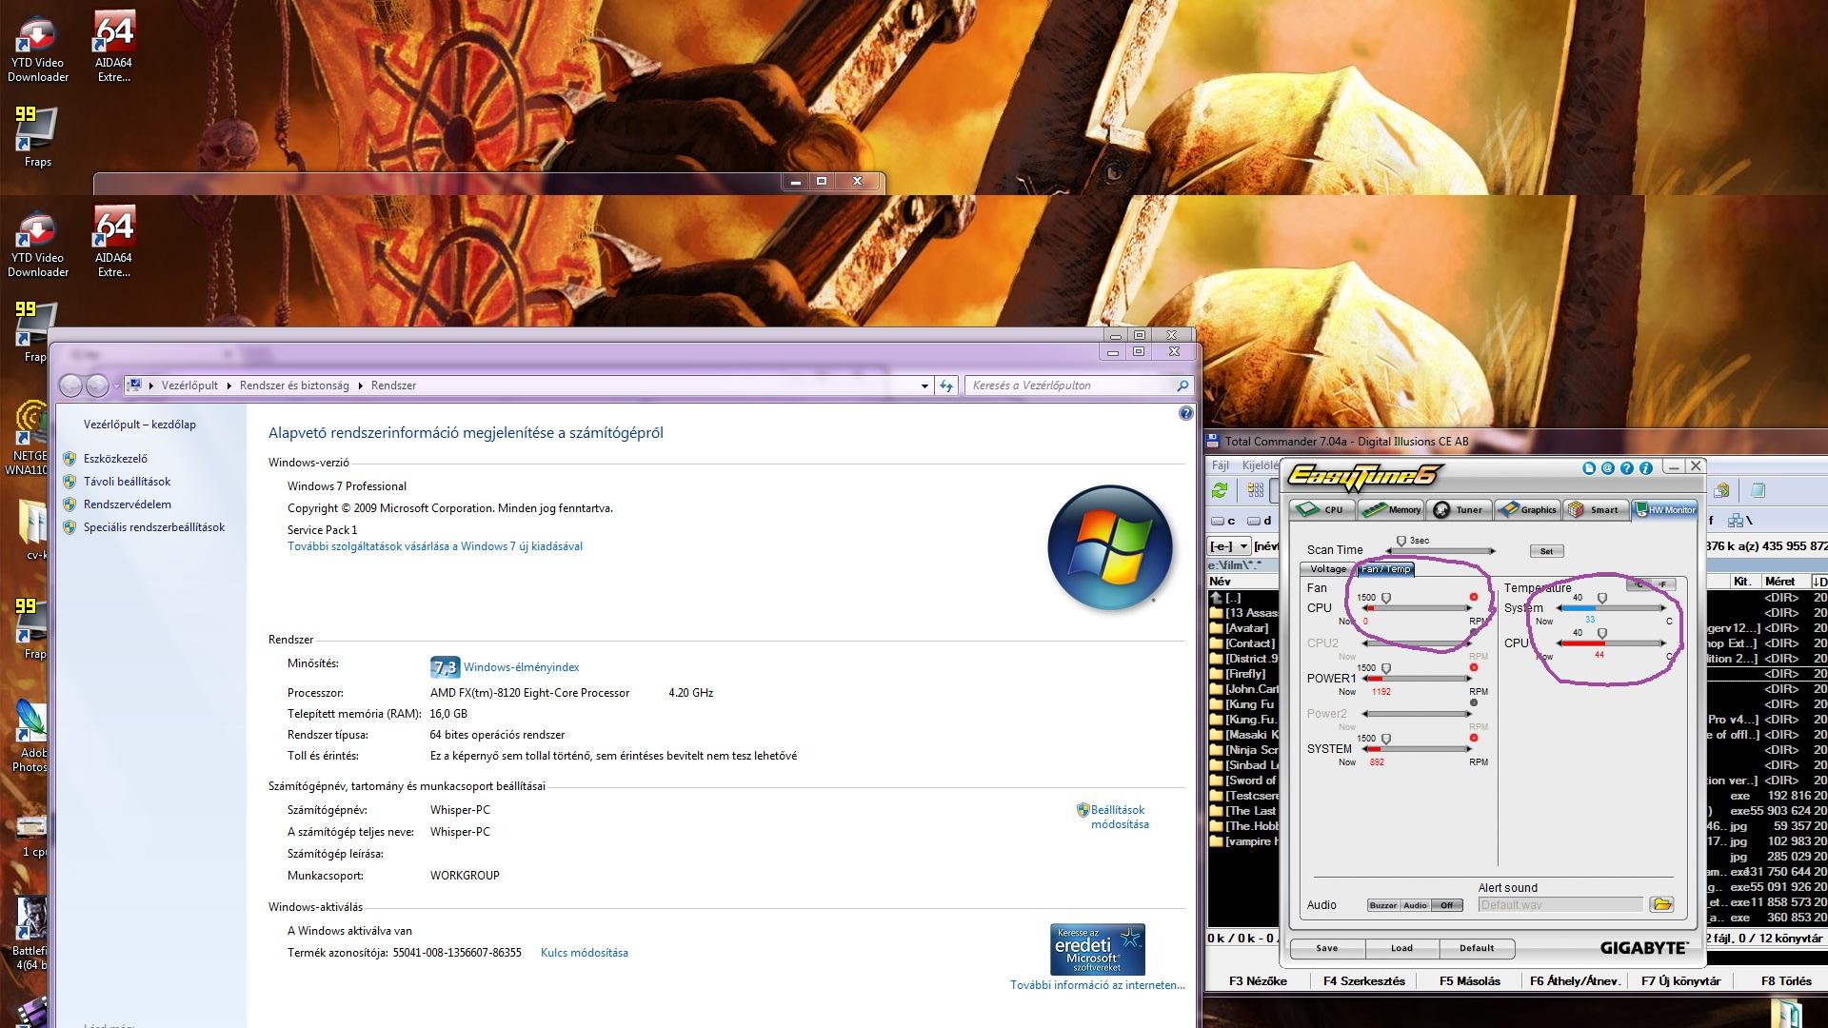The height and width of the screenshot is (1028, 1828).
Task: Browse for alert sound with folder icon
Action: (1661, 904)
